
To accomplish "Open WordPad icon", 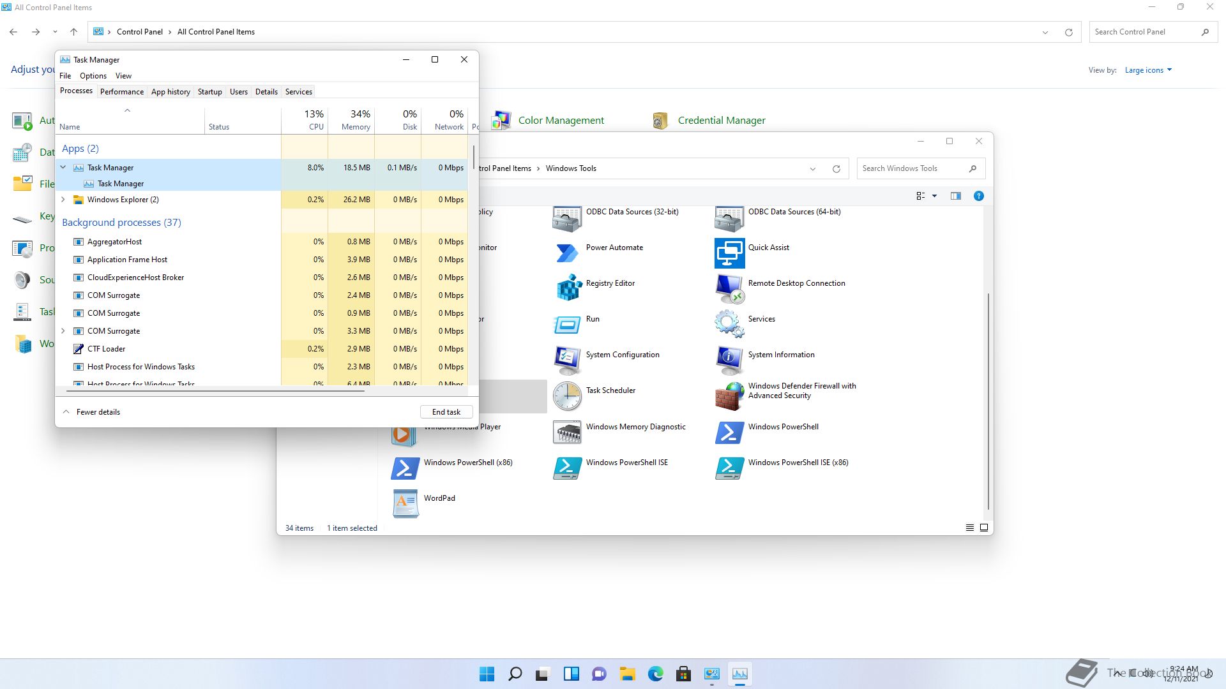I will click(x=405, y=503).
